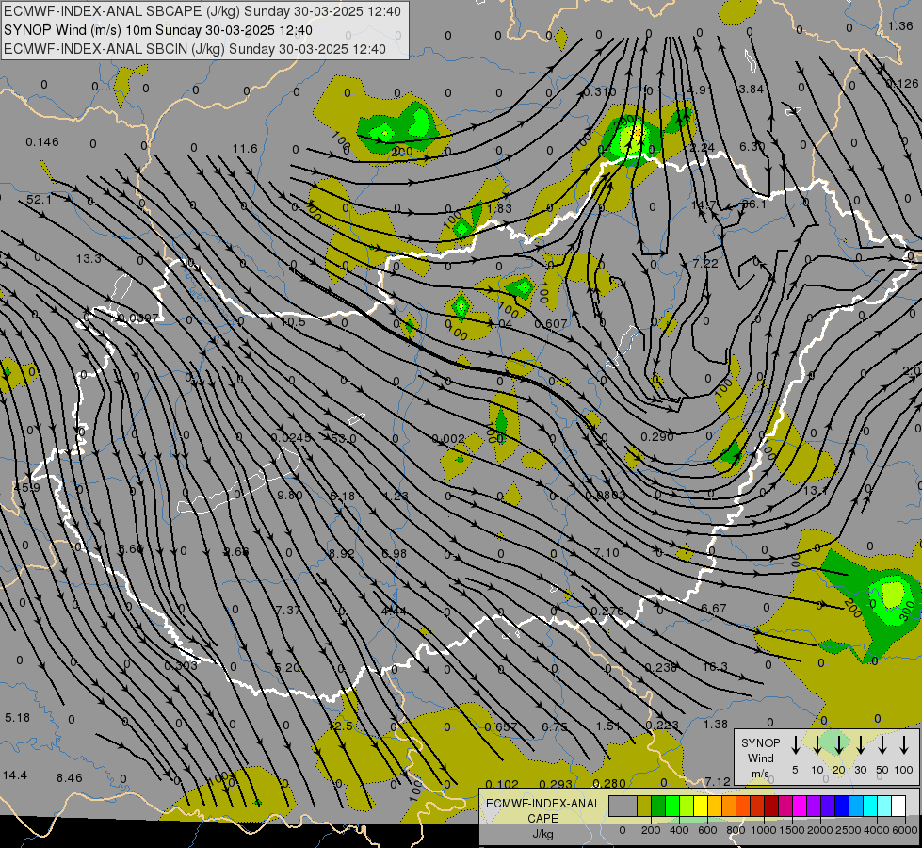The image size is (922, 848).
Task: Pick the purple CAPE legend swatch
Action: click(813, 807)
